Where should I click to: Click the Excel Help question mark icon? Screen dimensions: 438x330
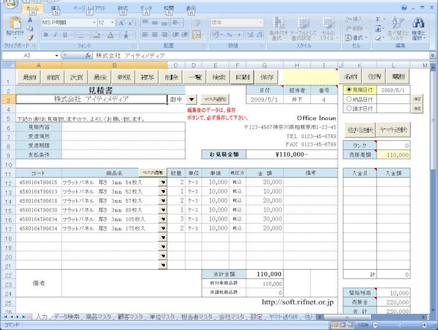404,8
